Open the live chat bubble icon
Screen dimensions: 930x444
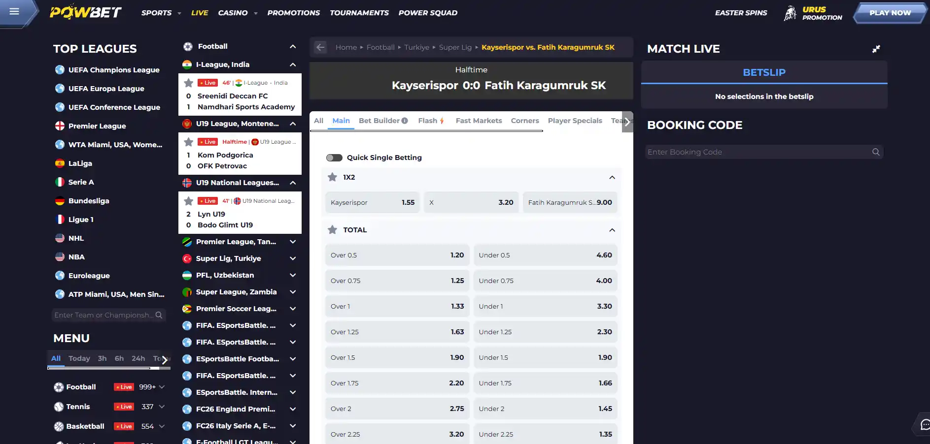click(x=925, y=425)
